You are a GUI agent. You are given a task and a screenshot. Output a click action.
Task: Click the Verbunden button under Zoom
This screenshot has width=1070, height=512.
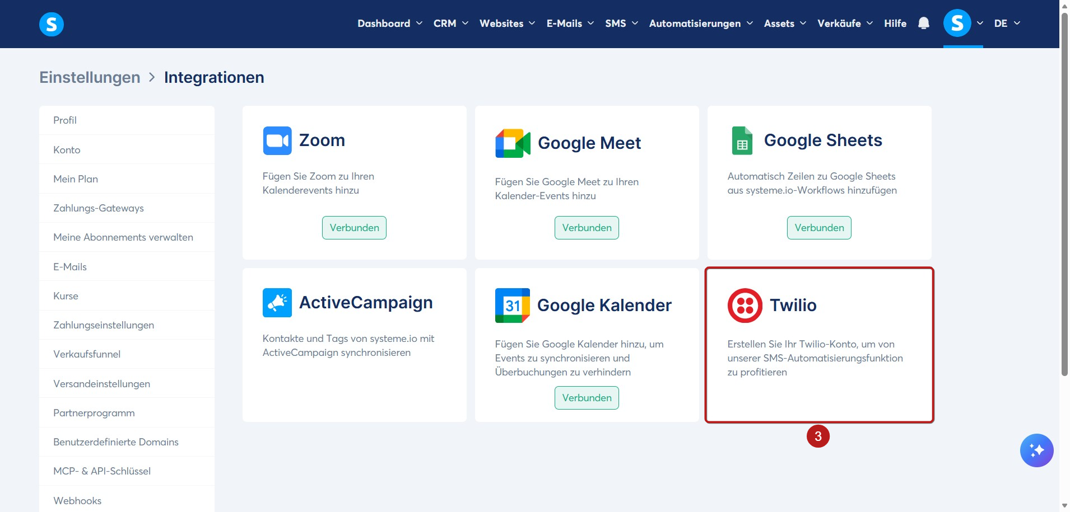pyautogui.click(x=354, y=228)
